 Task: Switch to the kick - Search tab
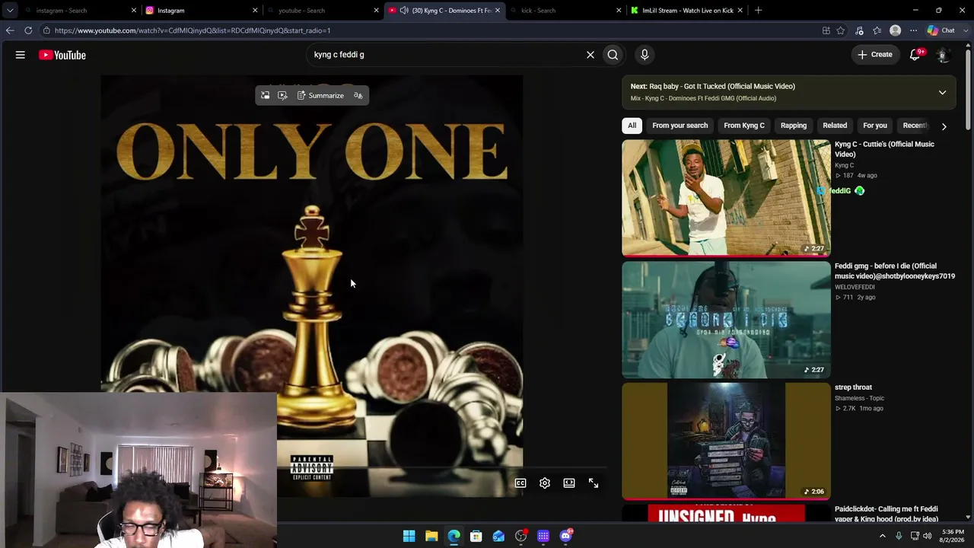tap(559, 11)
